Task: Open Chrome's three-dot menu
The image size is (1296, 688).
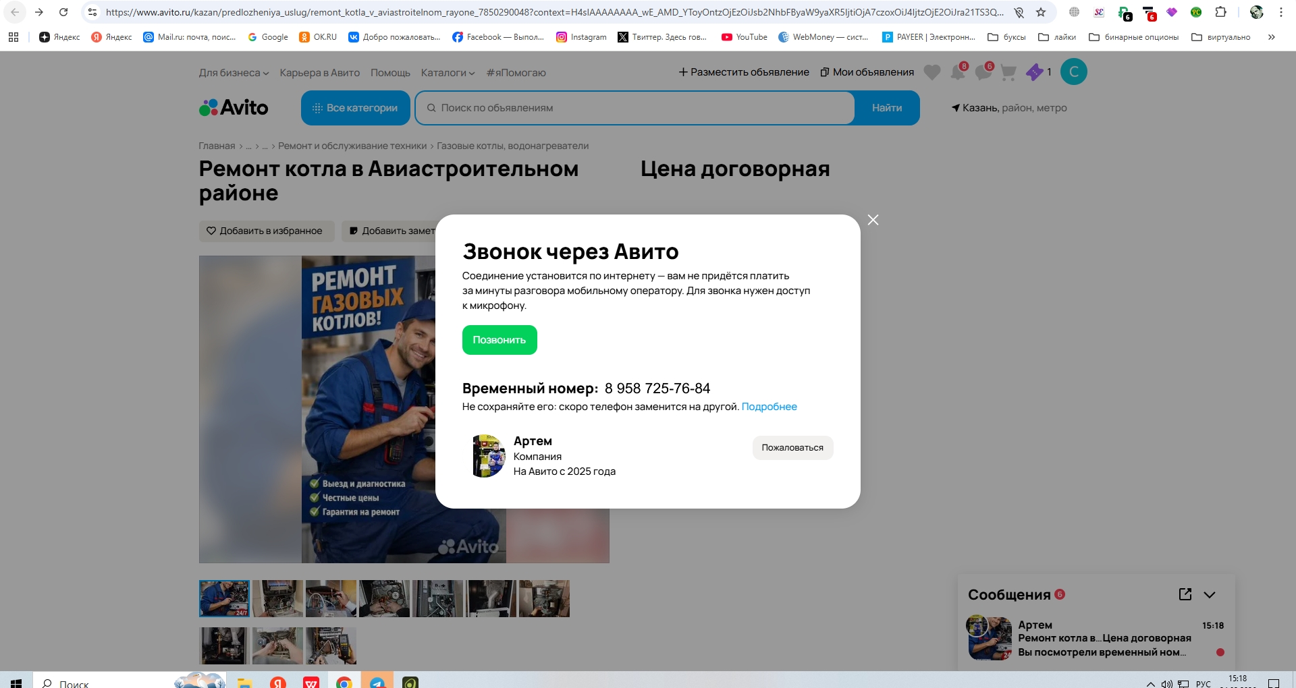Action: click(x=1281, y=12)
